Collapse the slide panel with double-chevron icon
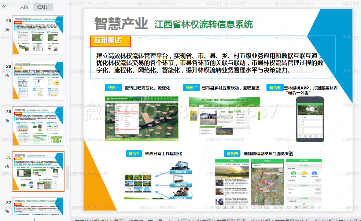The image size is (361, 221). (x=4, y=7)
